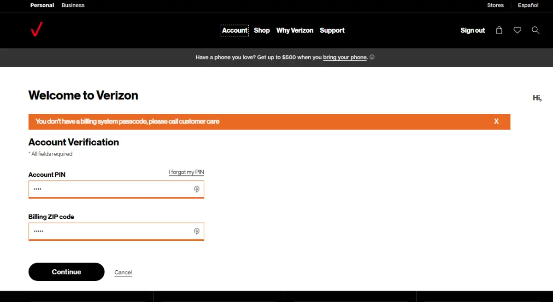Screen dimensions: 553x302
Task: Switch language to Español
Action: click(x=528, y=6)
